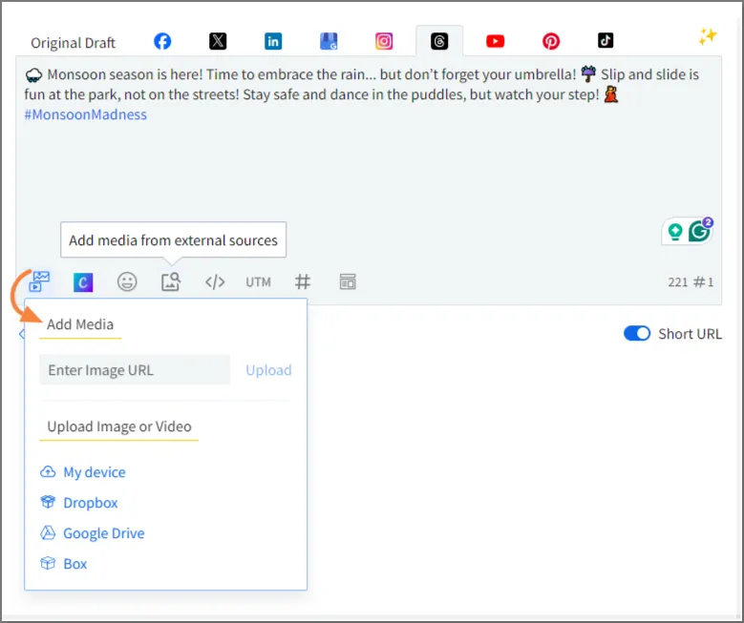The image size is (744, 623).
Task: Switch to the YouTube tab
Action: [x=495, y=41]
